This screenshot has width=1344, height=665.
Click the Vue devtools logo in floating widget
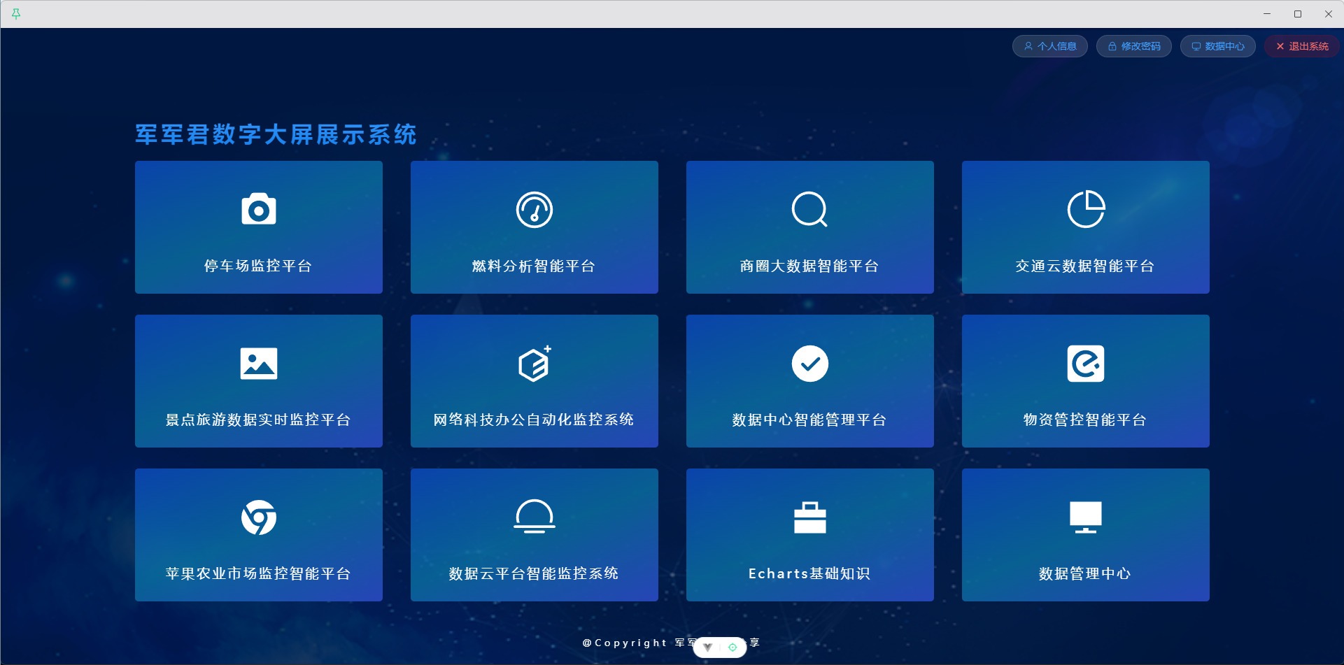click(x=707, y=647)
